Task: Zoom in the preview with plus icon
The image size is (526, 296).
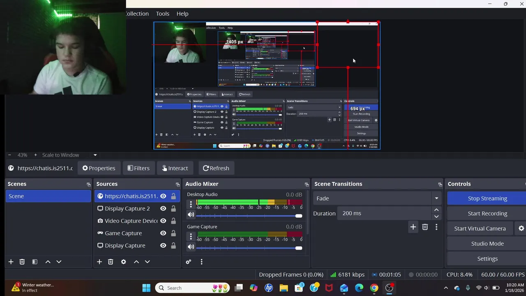Action: [x=35, y=155]
